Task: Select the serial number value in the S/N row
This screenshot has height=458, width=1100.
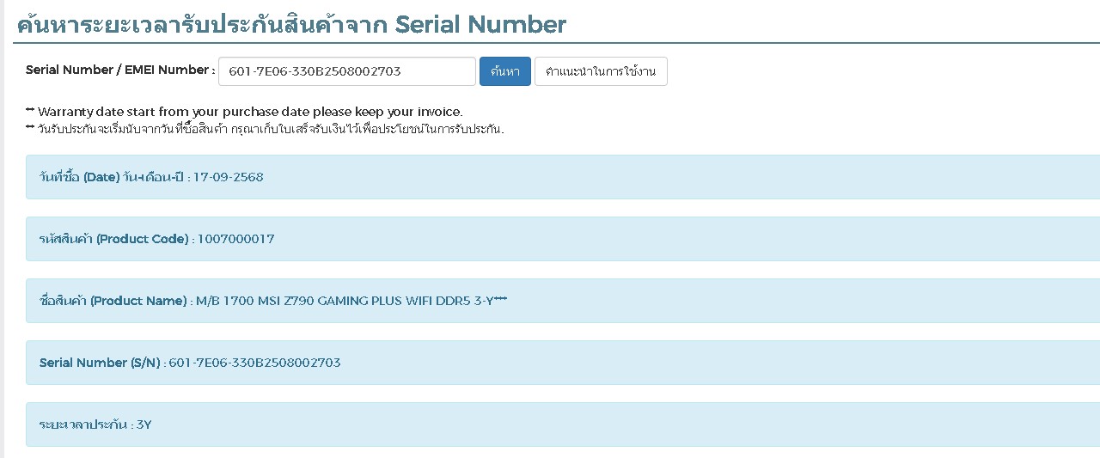Action: pyautogui.click(x=254, y=363)
